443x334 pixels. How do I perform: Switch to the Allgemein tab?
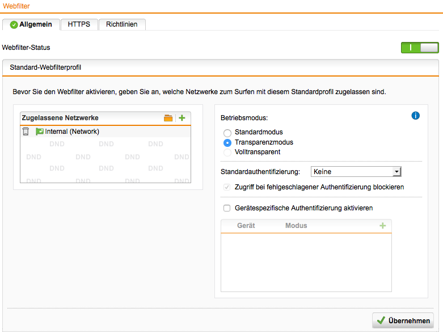click(31, 24)
